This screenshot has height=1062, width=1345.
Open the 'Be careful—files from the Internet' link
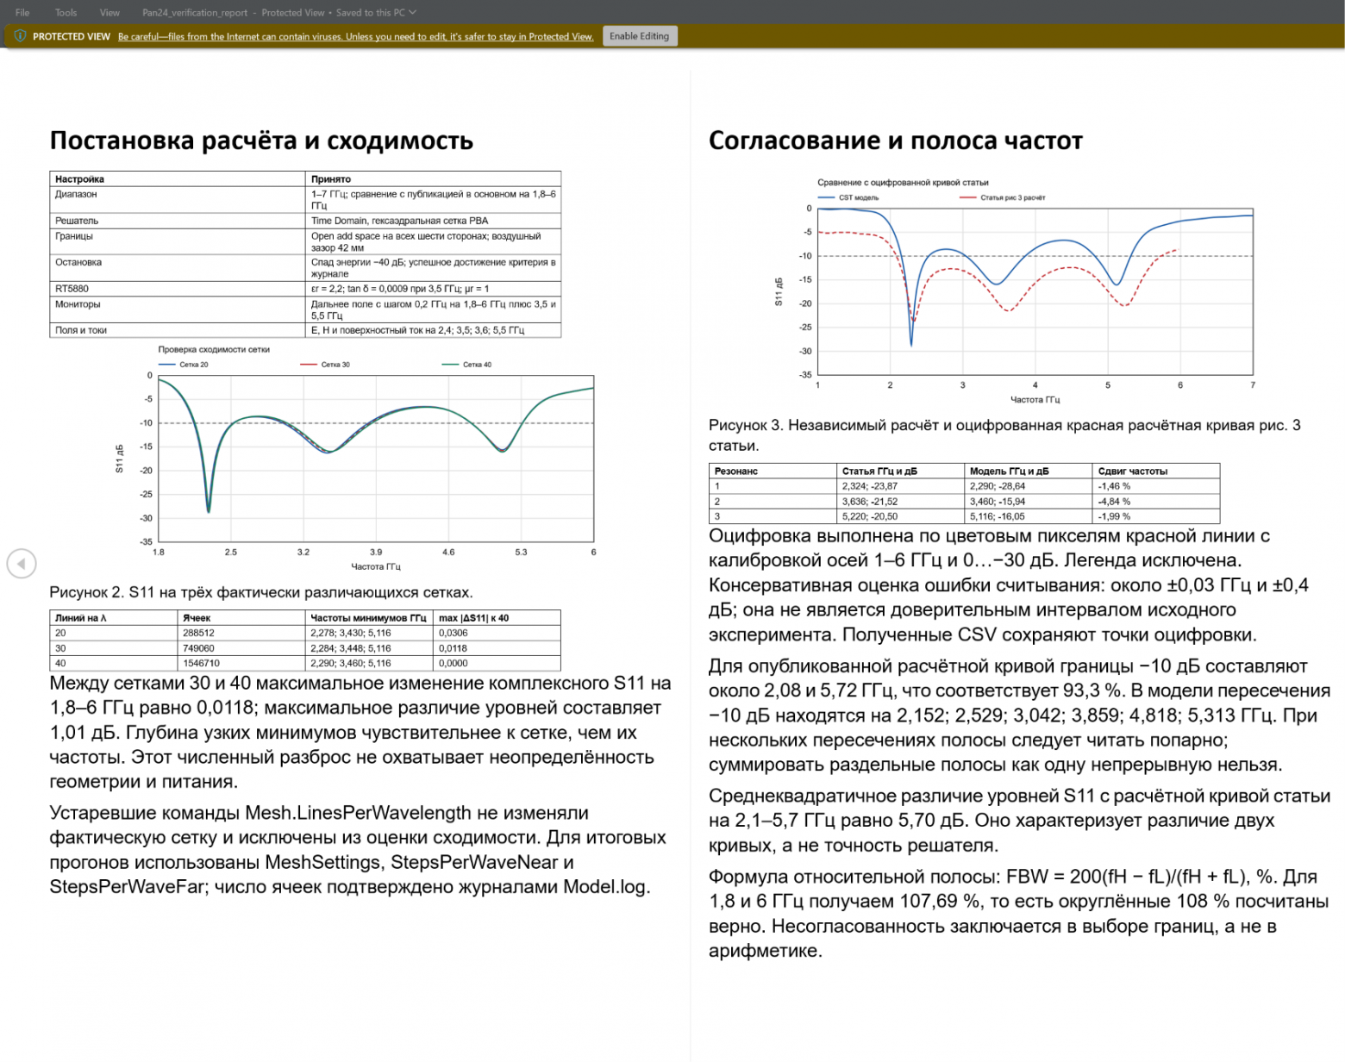(x=355, y=36)
